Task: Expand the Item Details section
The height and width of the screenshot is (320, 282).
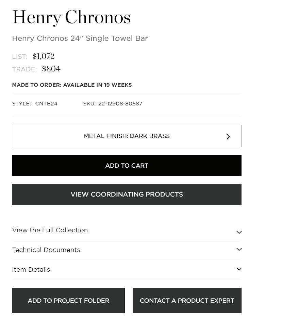Action: point(31,270)
